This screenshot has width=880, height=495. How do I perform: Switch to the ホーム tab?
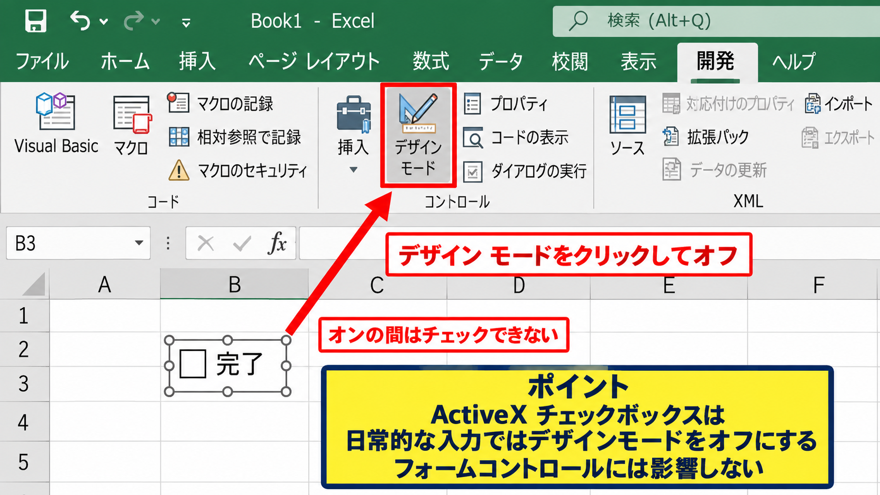[x=125, y=61]
